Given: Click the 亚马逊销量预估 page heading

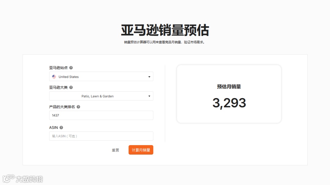Looking at the screenshot, I should 165,30.
